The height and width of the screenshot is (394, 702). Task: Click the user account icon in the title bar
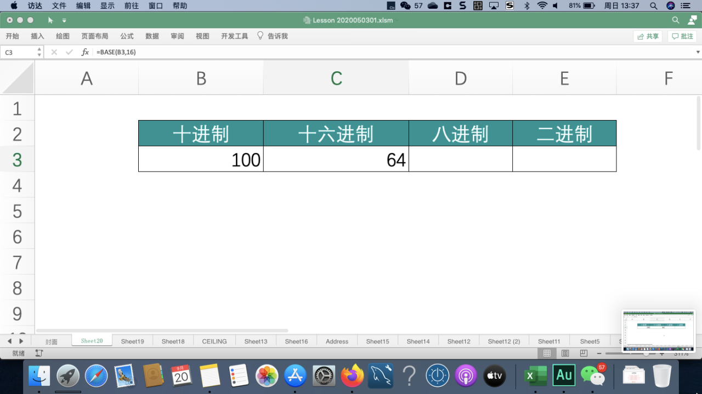click(691, 20)
